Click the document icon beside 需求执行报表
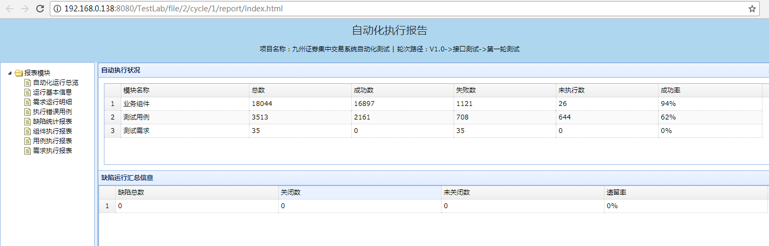This screenshot has width=769, height=246. click(28, 151)
